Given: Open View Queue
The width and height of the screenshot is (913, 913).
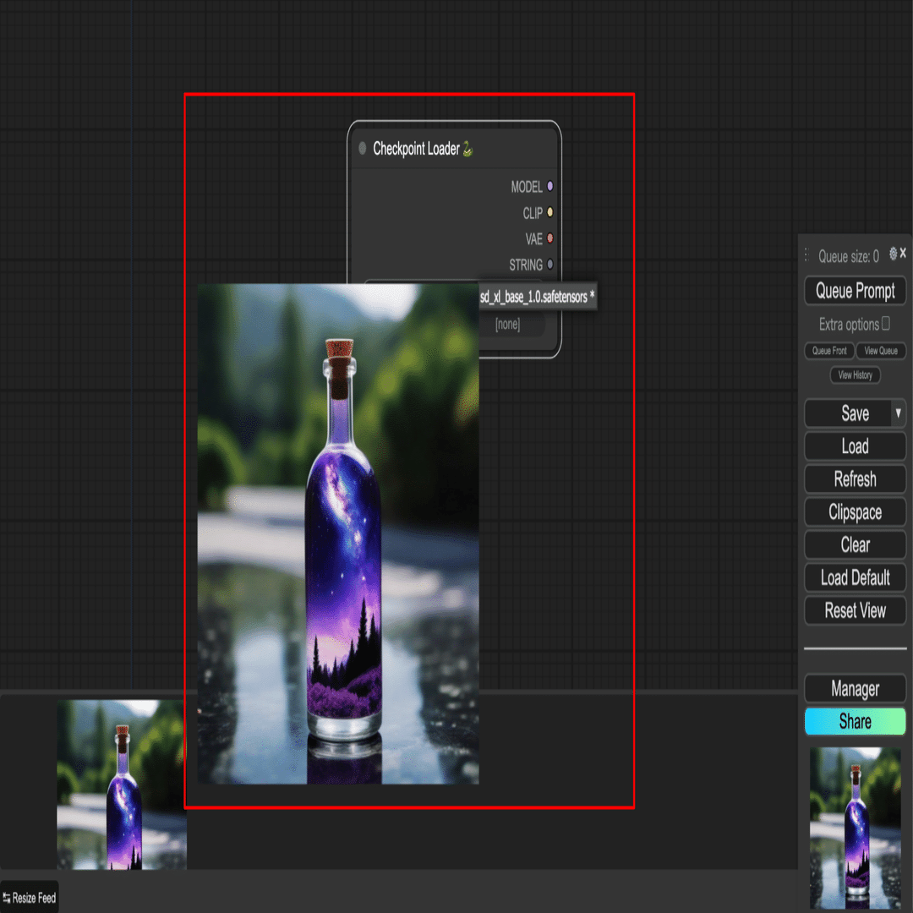Looking at the screenshot, I should (880, 351).
